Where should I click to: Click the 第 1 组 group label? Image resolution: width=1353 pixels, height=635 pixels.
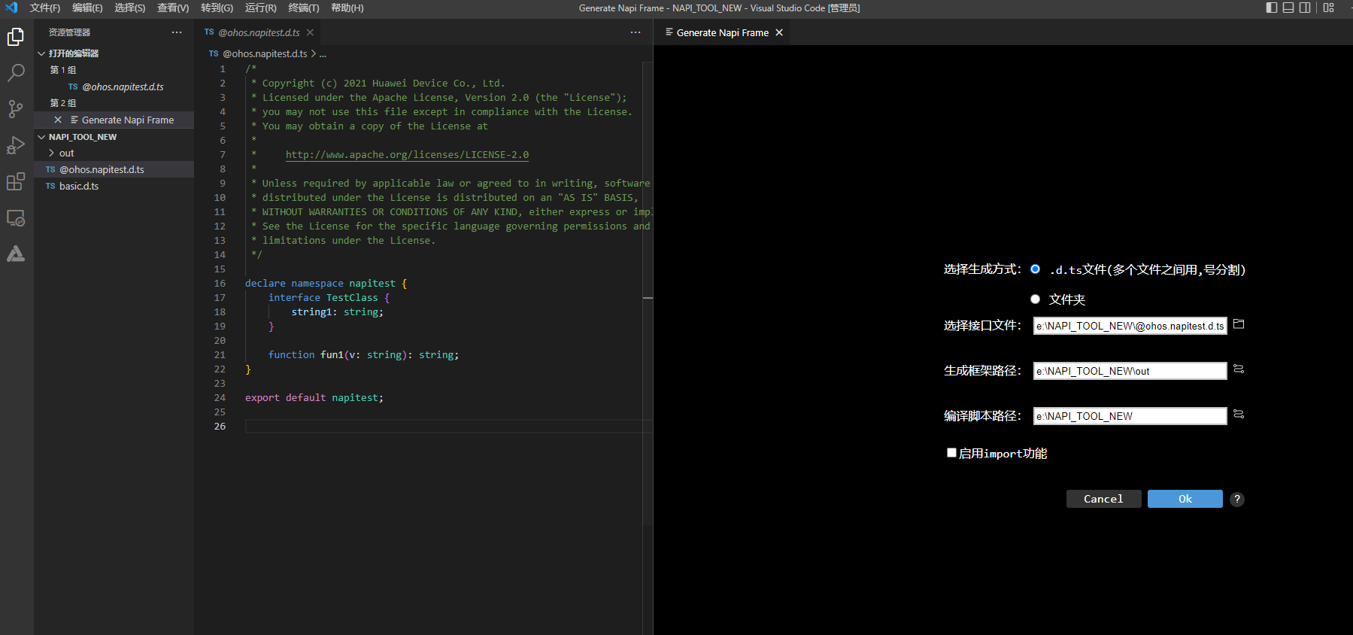[63, 70]
